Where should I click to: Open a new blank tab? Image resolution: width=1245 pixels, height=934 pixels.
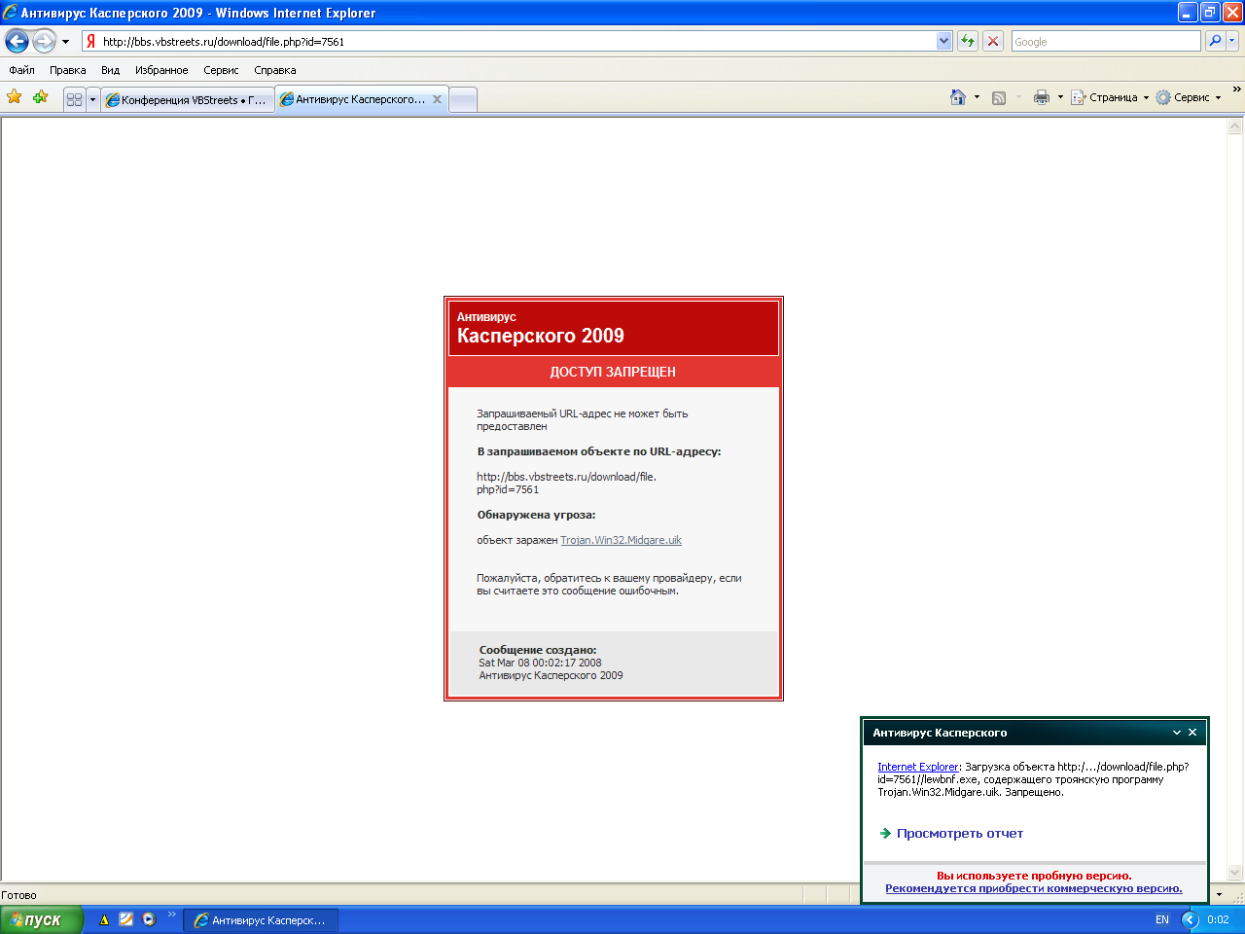click(x=463, y=99)
